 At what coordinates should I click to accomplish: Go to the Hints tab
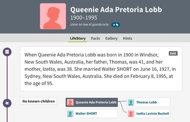tap(128, 38)
